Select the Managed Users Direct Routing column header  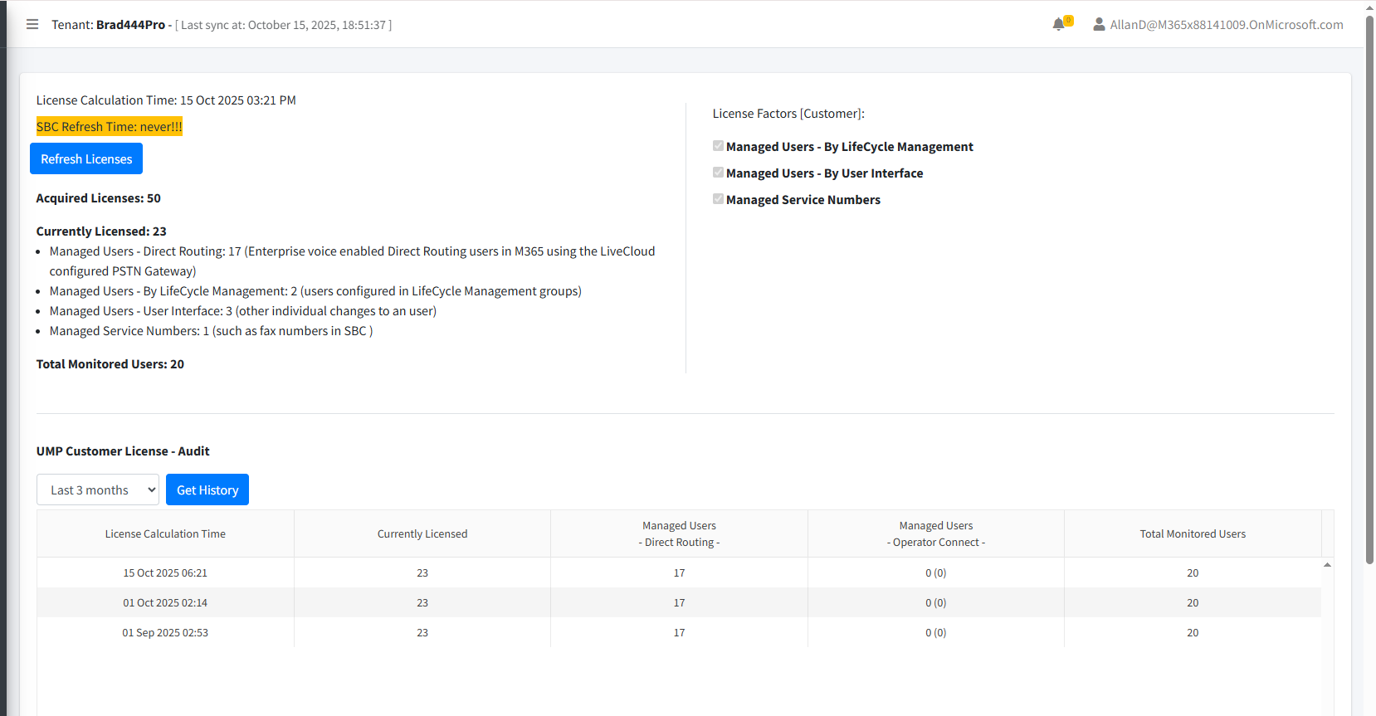click(x=679, y=533)
